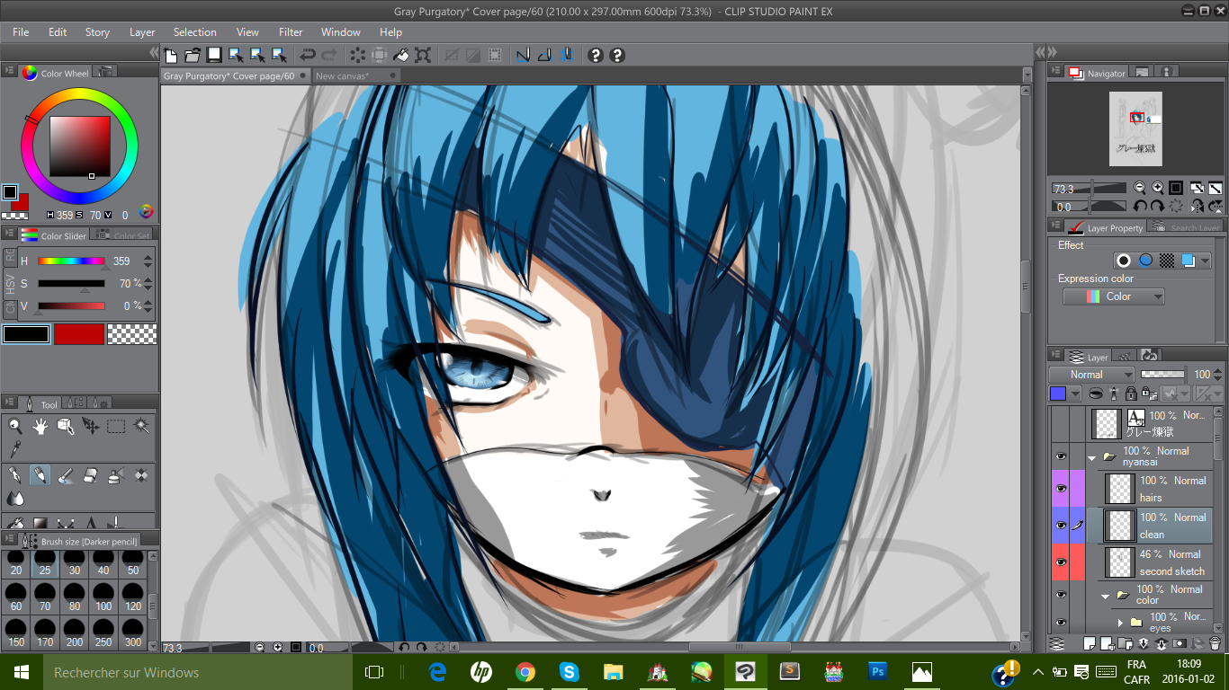The height and width of the screenshot is (690, 1229).
Task: Expand the eyes folder
Action: 1120,622
